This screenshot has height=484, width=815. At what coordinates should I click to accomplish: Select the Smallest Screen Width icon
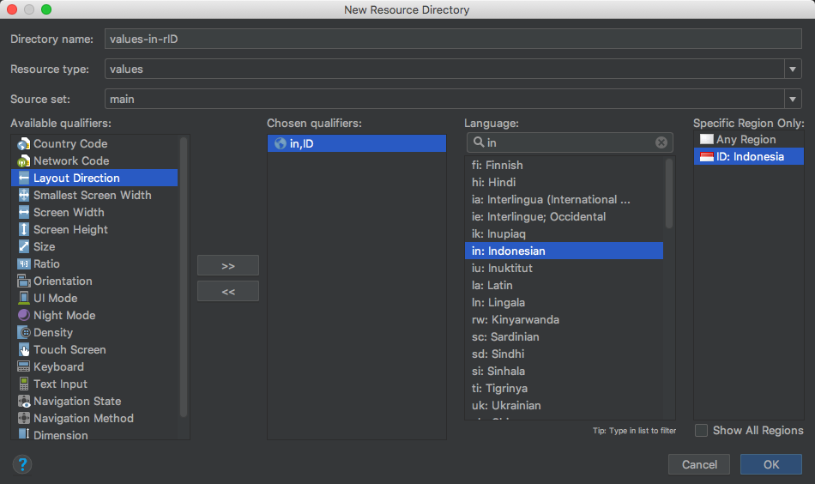(x=23, y=196)
